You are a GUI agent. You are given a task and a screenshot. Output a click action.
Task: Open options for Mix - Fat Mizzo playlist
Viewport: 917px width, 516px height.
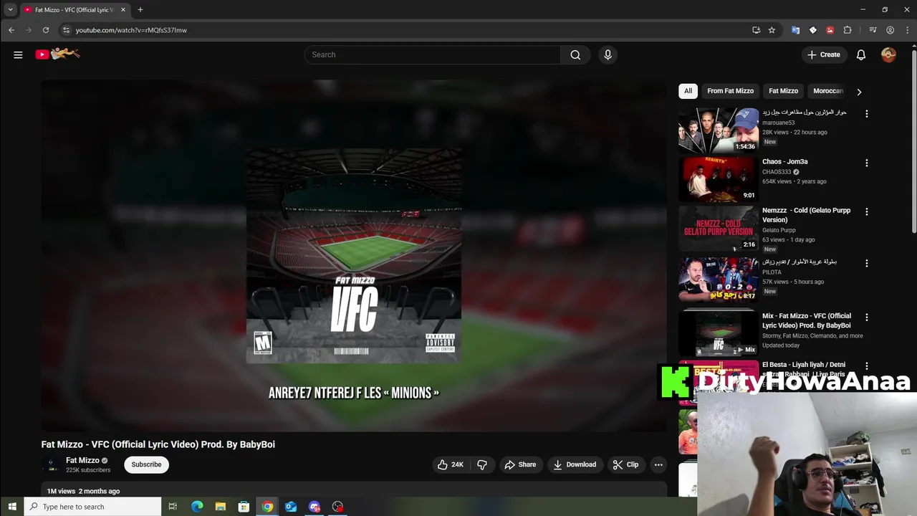pyautogui.click(x=866, y=317)
